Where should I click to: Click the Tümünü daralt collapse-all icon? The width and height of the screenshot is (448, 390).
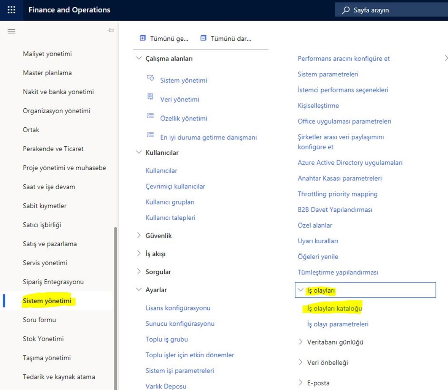[203, 38]
